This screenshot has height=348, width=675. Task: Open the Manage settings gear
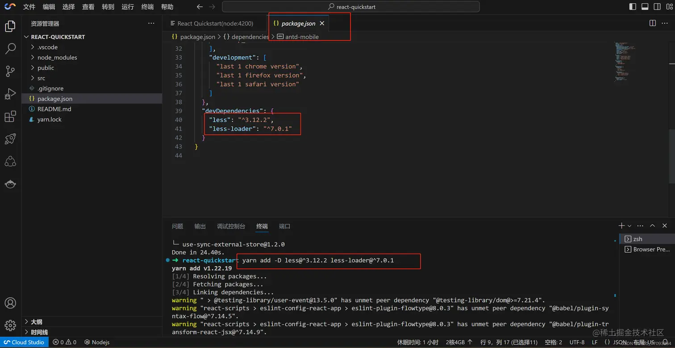[x=10, y=325]
